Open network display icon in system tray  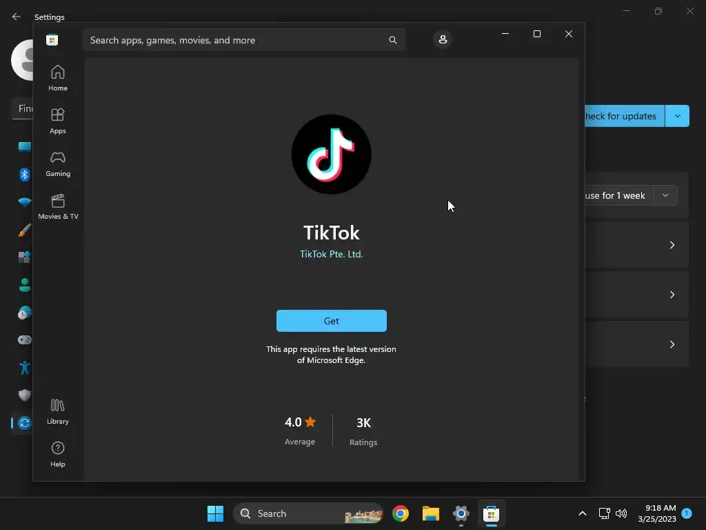click(x=604, y=513)
